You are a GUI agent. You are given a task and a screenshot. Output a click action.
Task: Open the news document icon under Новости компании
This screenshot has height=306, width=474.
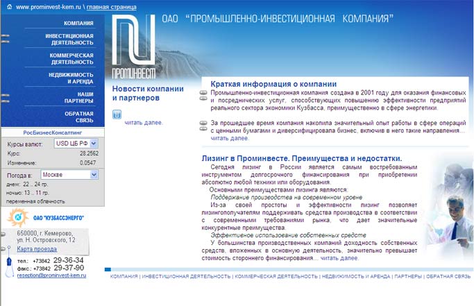tap(117, 114)
